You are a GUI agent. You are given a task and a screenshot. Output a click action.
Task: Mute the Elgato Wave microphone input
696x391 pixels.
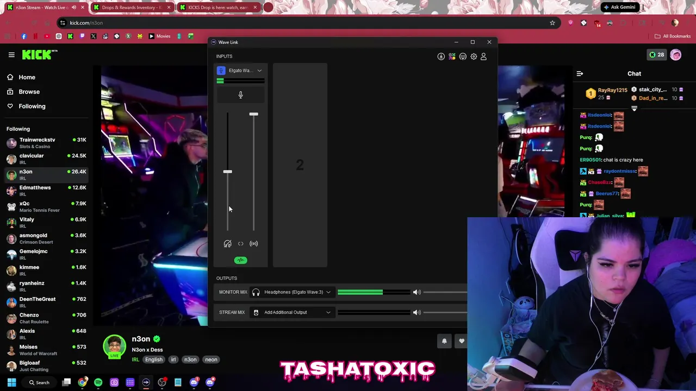(240, 95)
